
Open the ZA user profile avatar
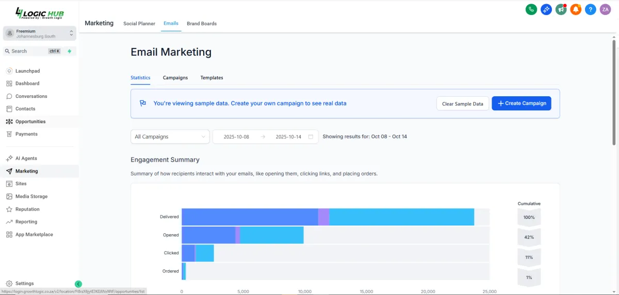click(x=606, y=9)
